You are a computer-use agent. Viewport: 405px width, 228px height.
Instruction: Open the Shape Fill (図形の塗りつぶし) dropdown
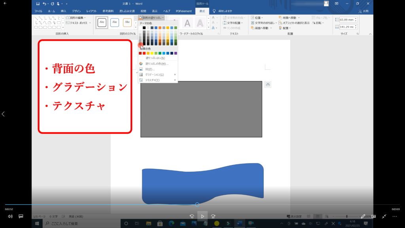click(x=152, y=18)
